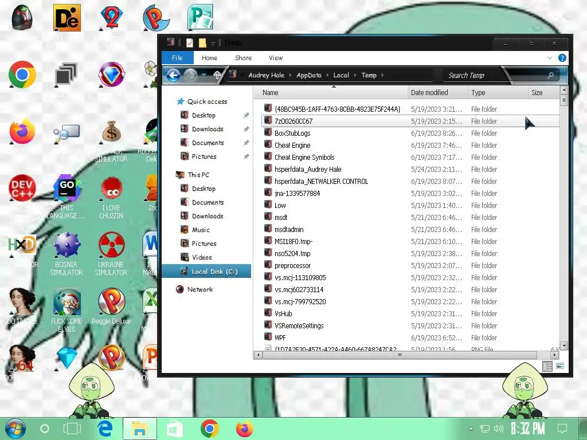Open pinned Downloads under Quick access
The width and height of the screenshot is (587, 440).
208,129
